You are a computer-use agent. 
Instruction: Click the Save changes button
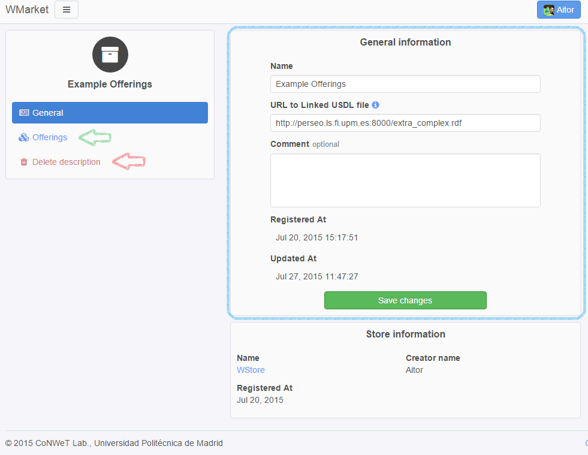coord(405,300)
